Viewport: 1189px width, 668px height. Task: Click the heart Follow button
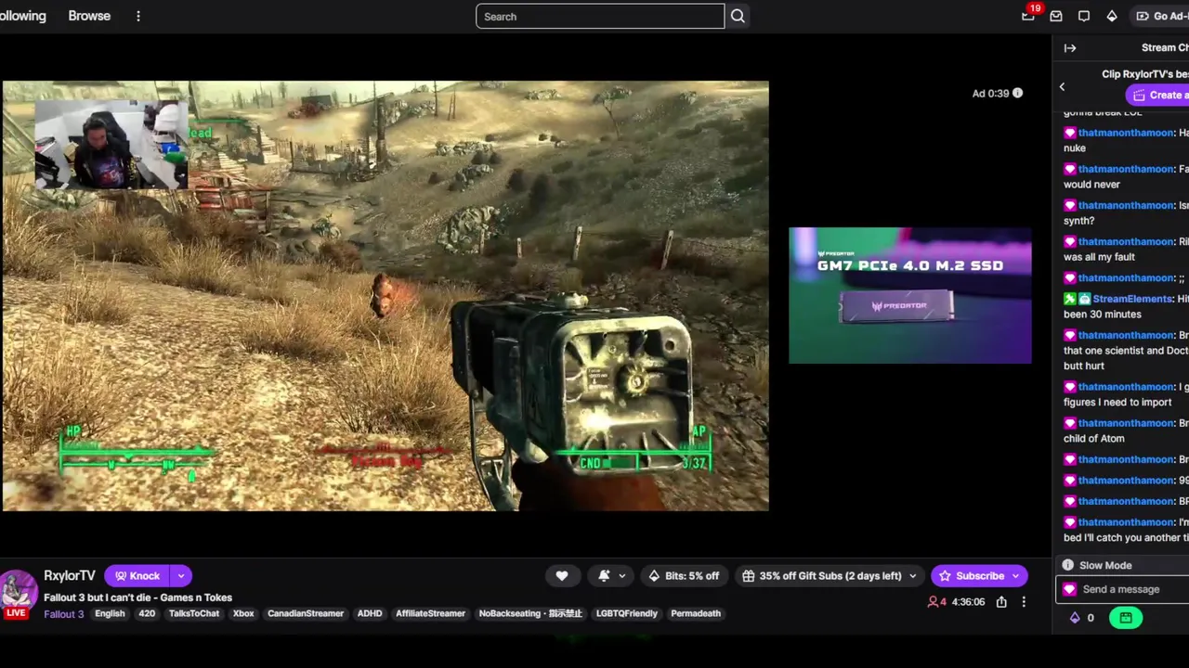coord(562,576)
